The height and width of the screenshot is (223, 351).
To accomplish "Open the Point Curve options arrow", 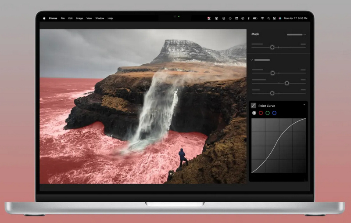I will point(304,105).
